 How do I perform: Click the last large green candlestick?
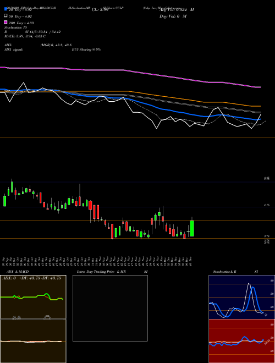coord(192,228)
